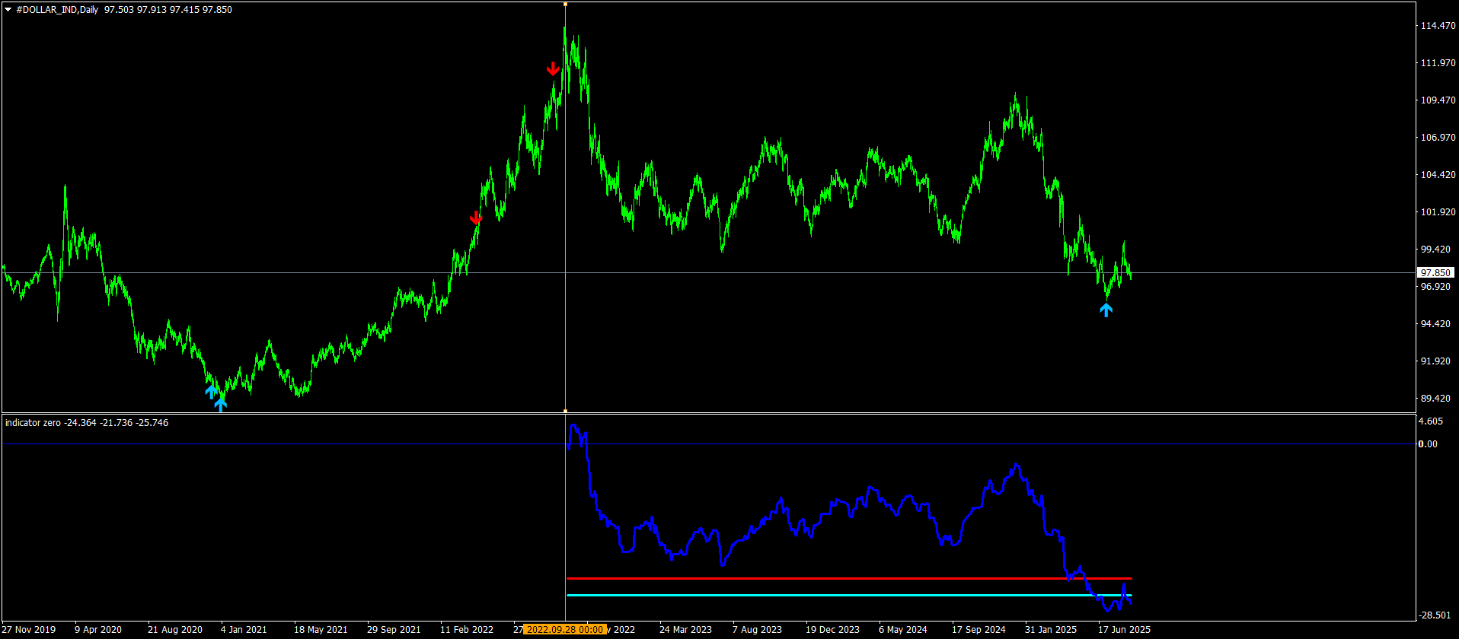Screen dimensions: 1459x639
Task: Click the 4.605 indicator scale value
Action: [1431, 421]
